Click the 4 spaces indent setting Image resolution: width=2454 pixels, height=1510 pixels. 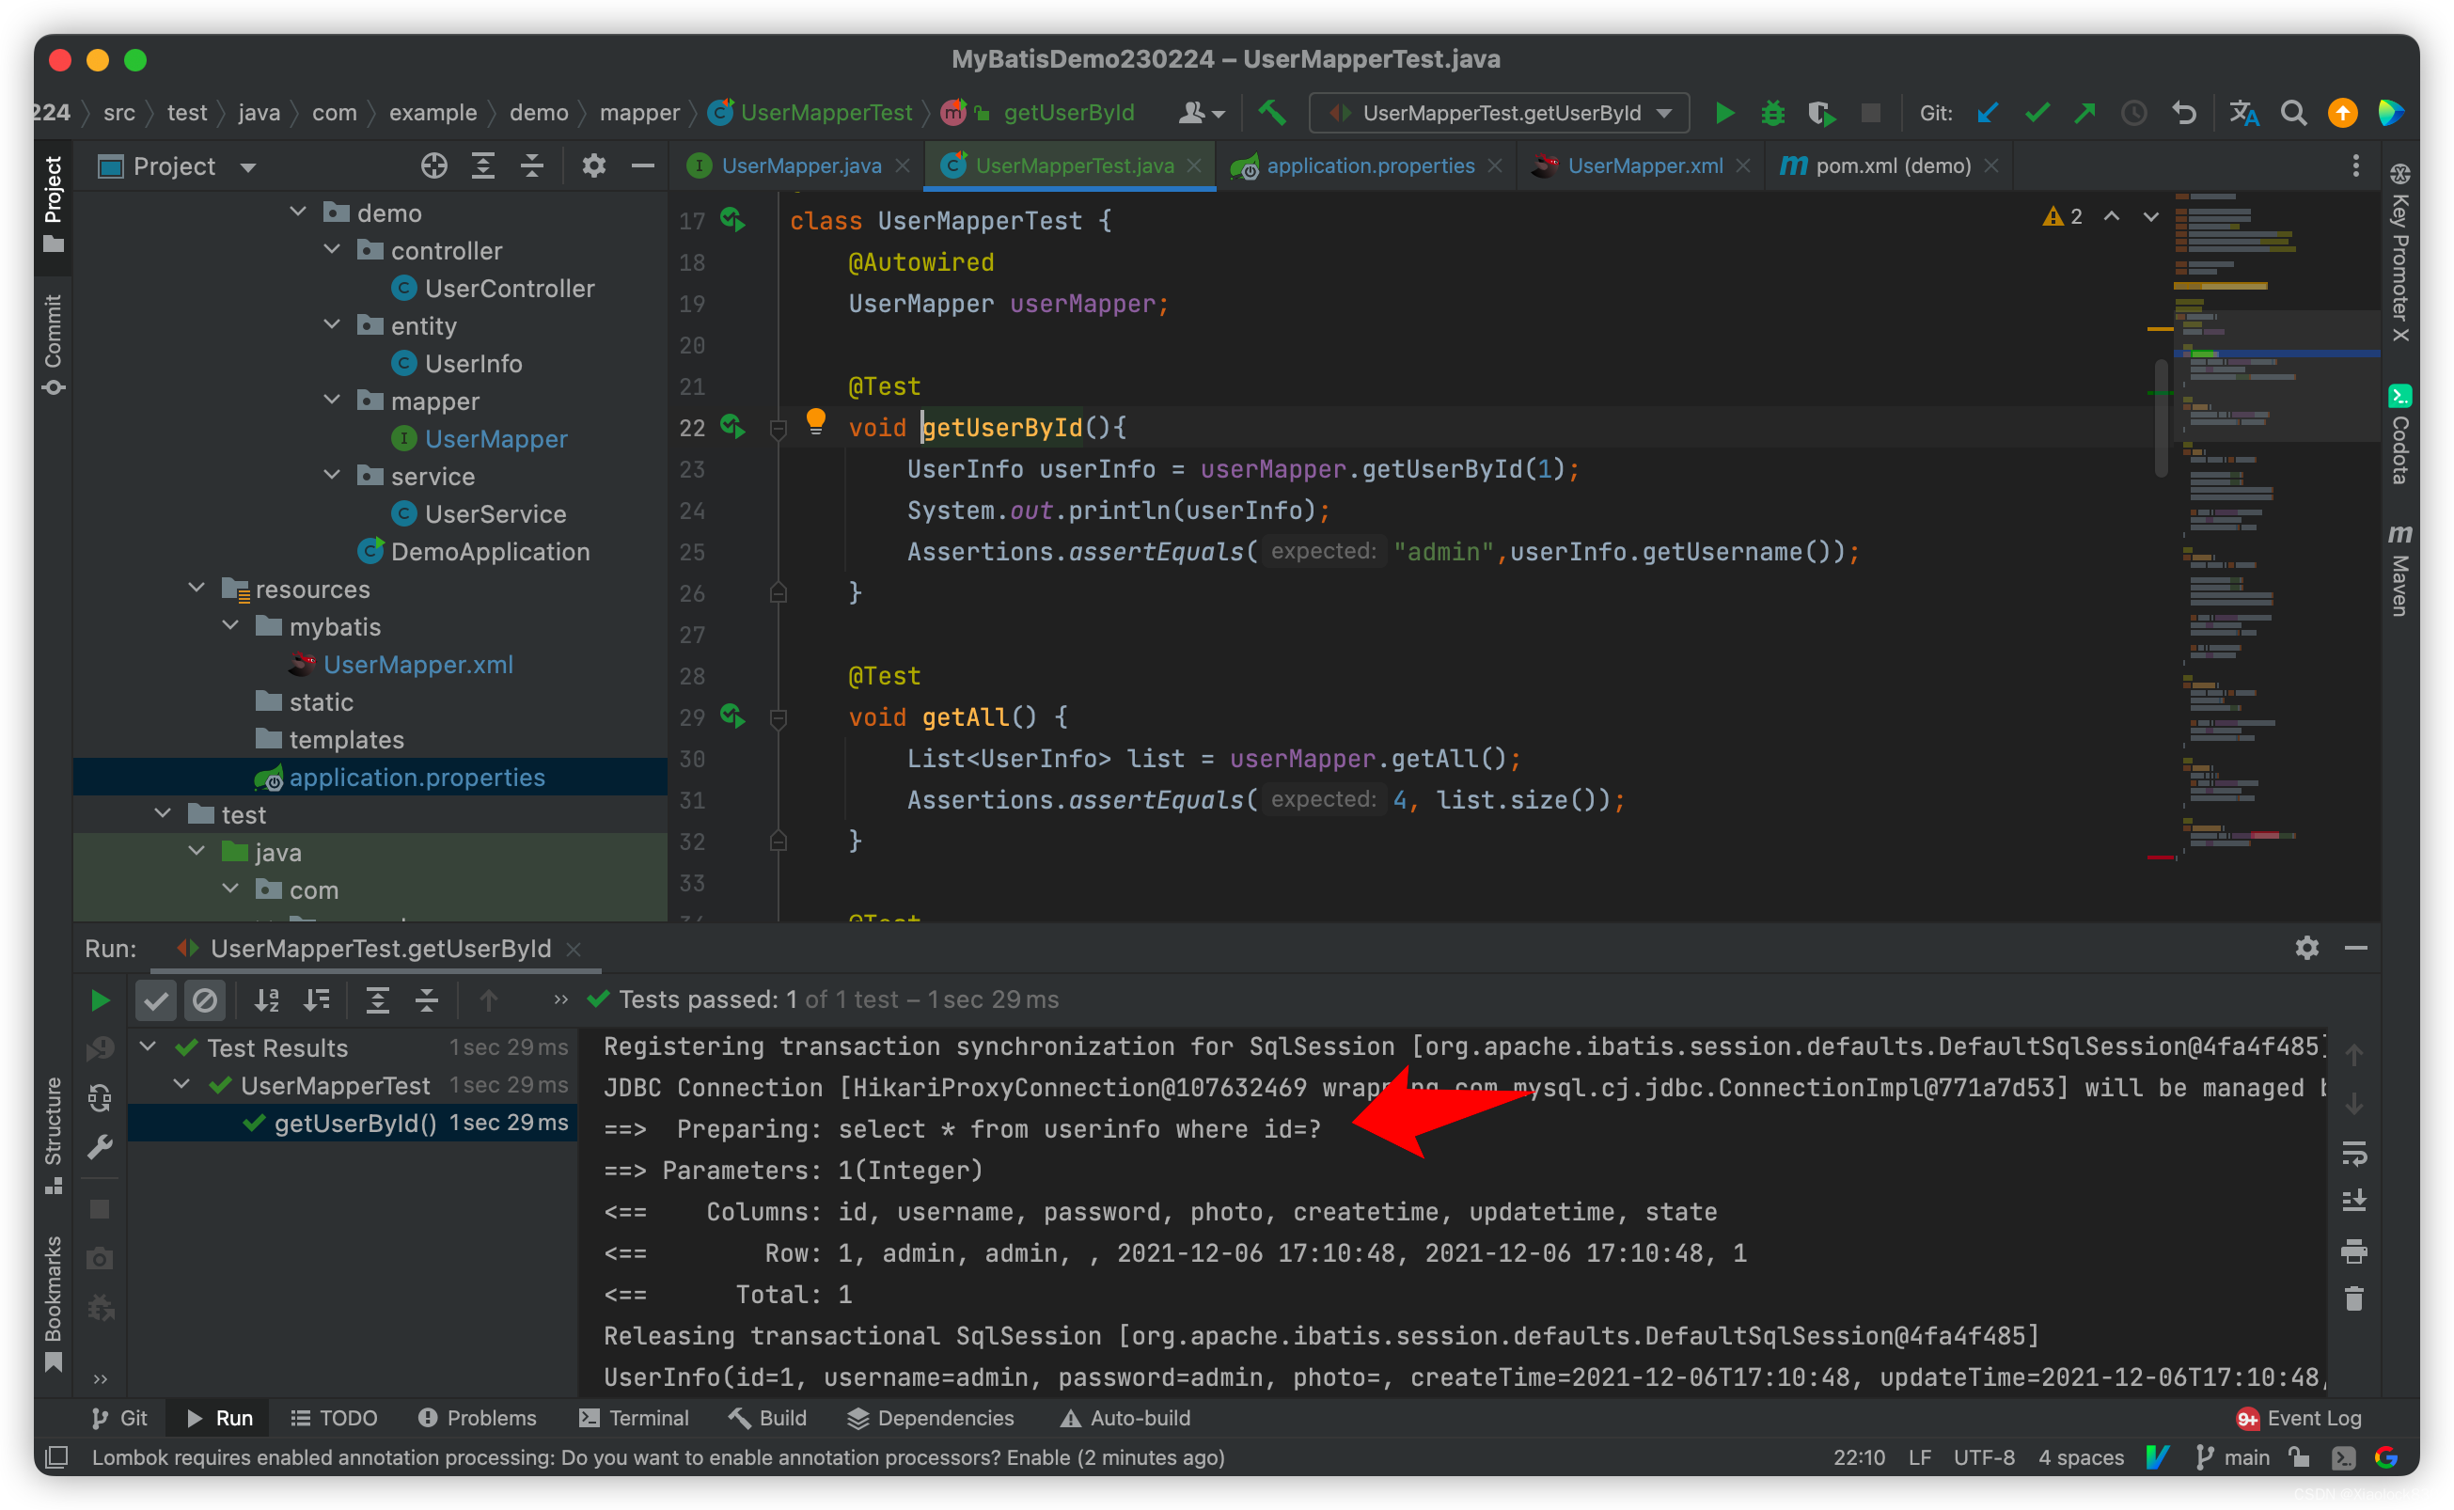click(2081, 1458)
